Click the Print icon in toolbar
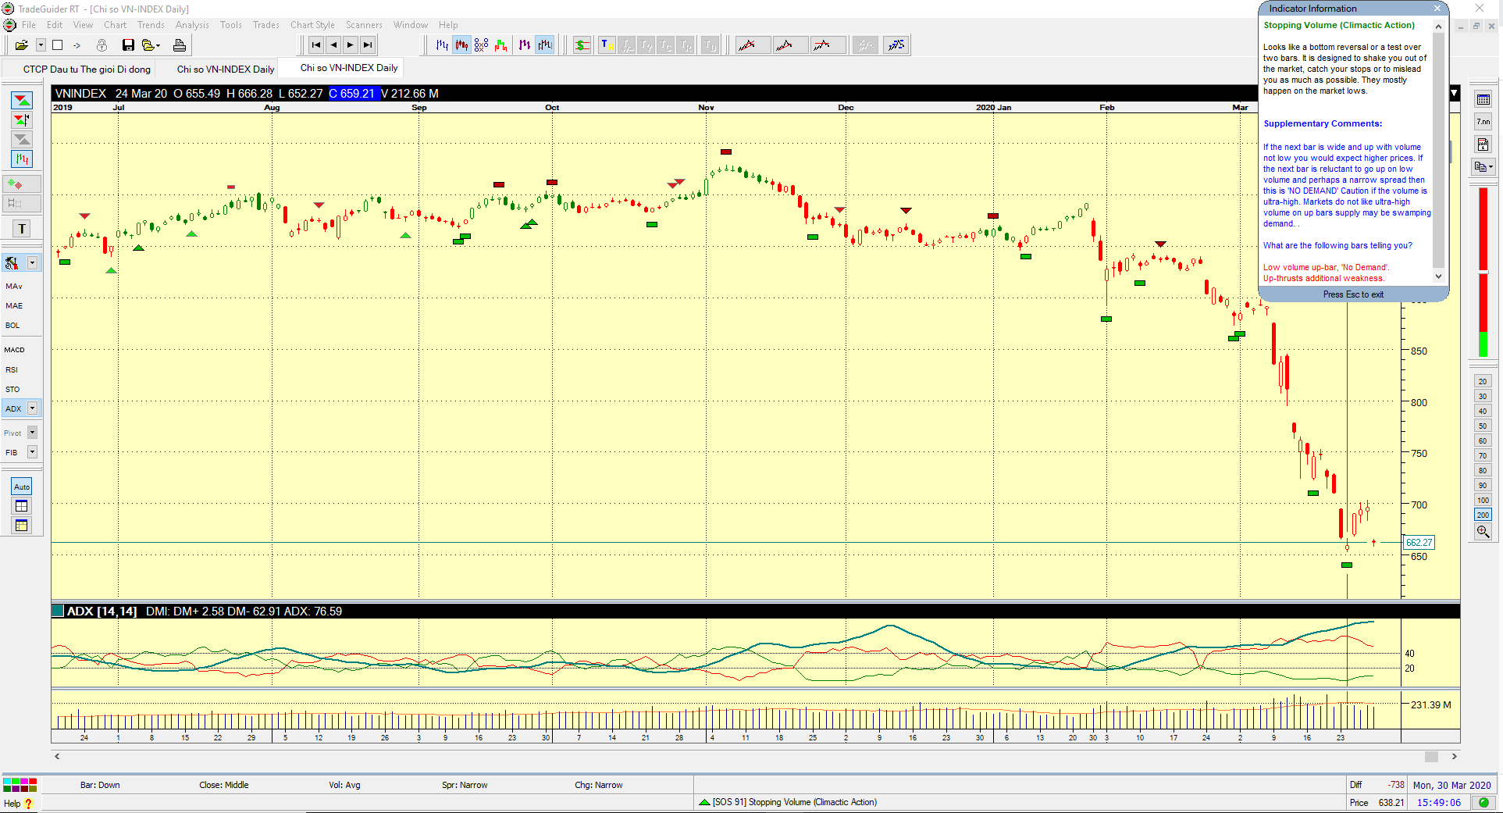 coord(180,45)
